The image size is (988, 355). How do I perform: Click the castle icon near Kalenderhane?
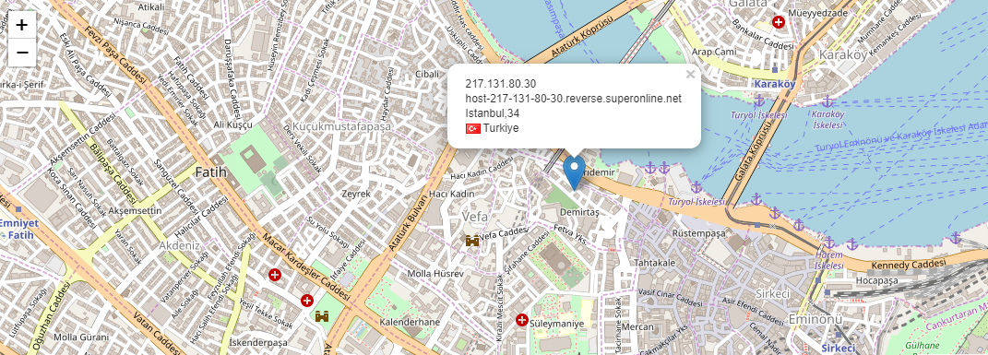pyautogui.click(x=322, y=315)
